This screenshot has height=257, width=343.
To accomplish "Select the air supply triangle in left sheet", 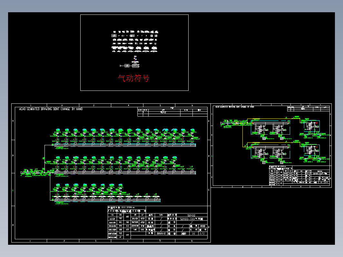I will 22,173.
